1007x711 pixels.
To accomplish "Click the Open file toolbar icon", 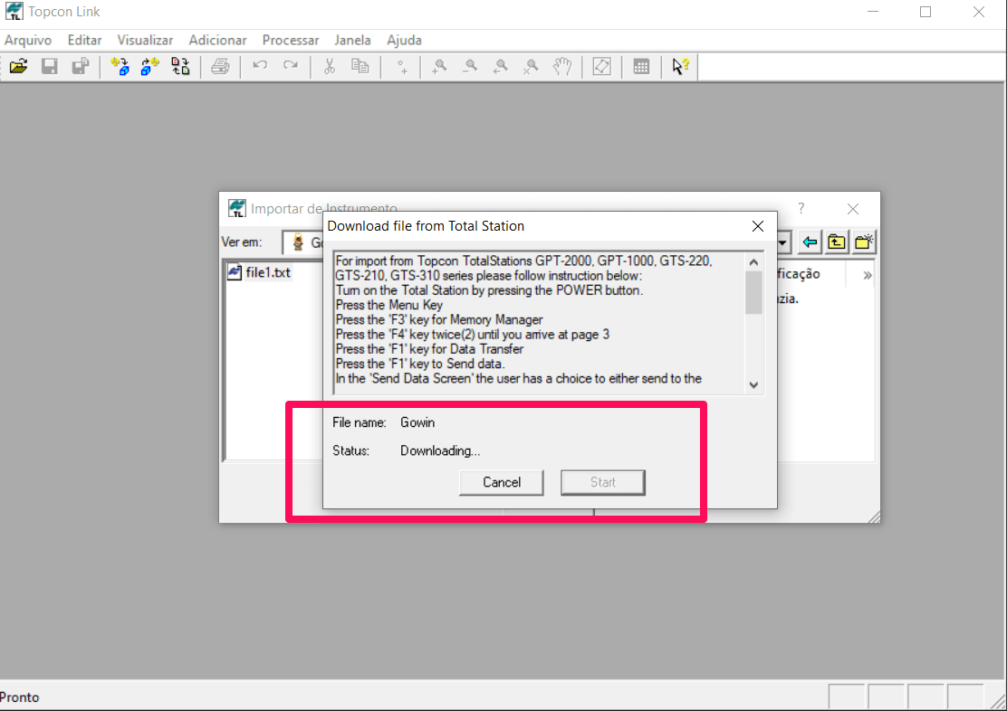I will click(19, 66).
